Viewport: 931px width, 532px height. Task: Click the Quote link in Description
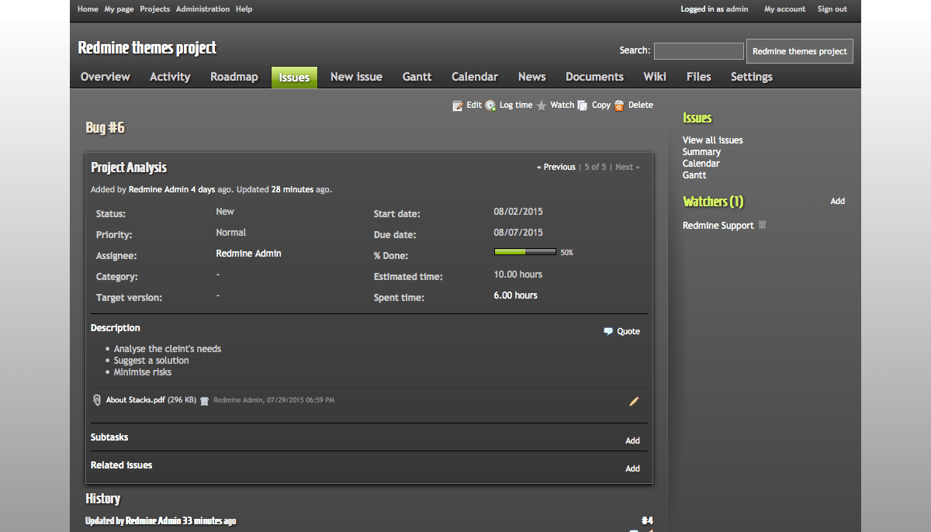point(628,331)
